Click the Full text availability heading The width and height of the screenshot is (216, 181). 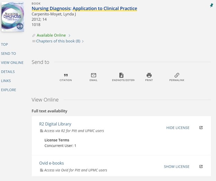click(49, 111)
